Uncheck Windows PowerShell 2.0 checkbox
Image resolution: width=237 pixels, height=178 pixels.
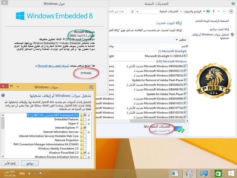pyautogui.click(x=85, y=153)
